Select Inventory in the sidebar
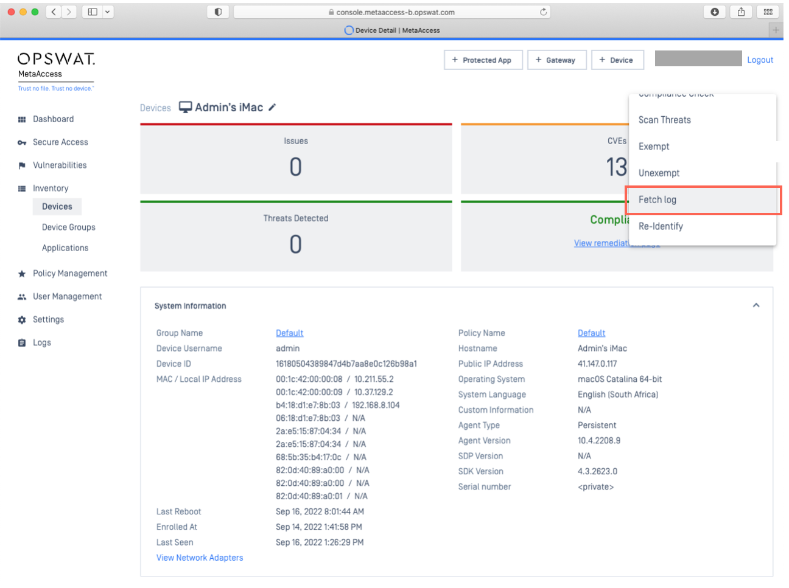 [51, 189]
